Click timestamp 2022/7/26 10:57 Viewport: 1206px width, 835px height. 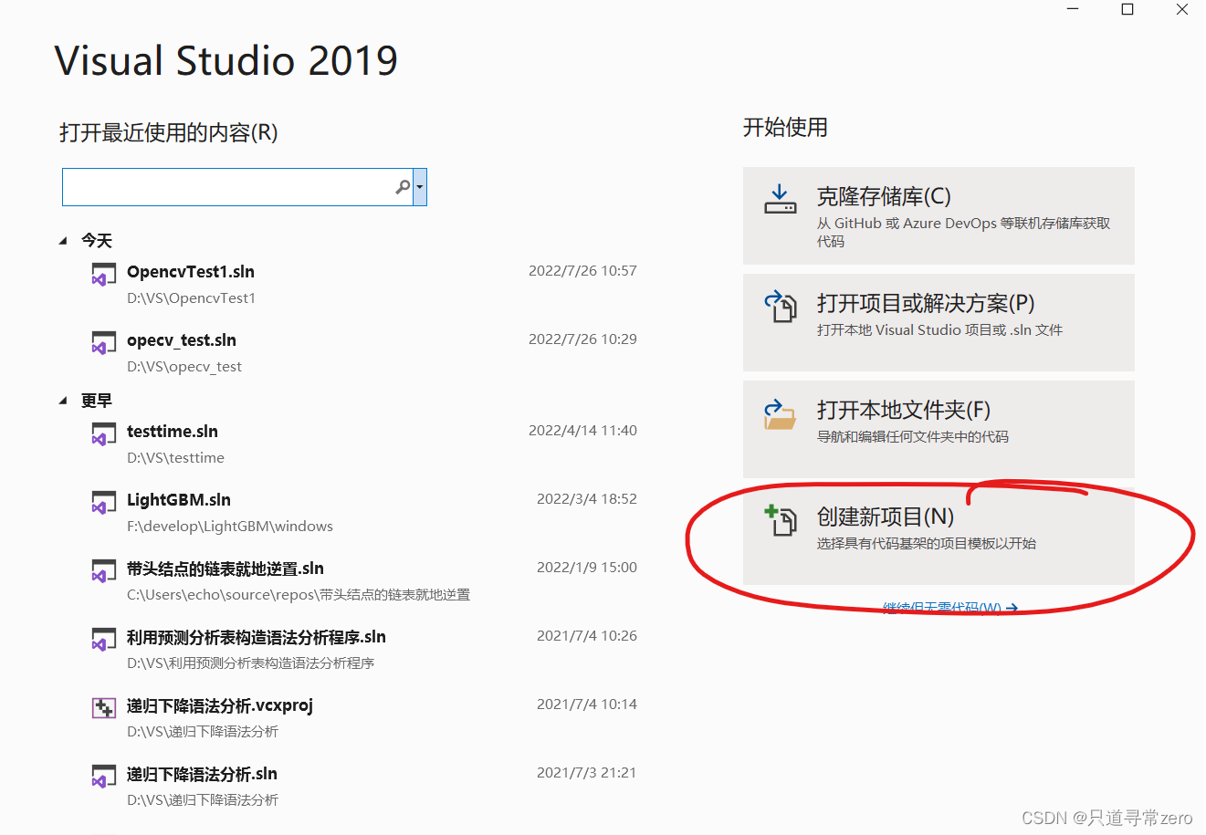tap(582, 271)
